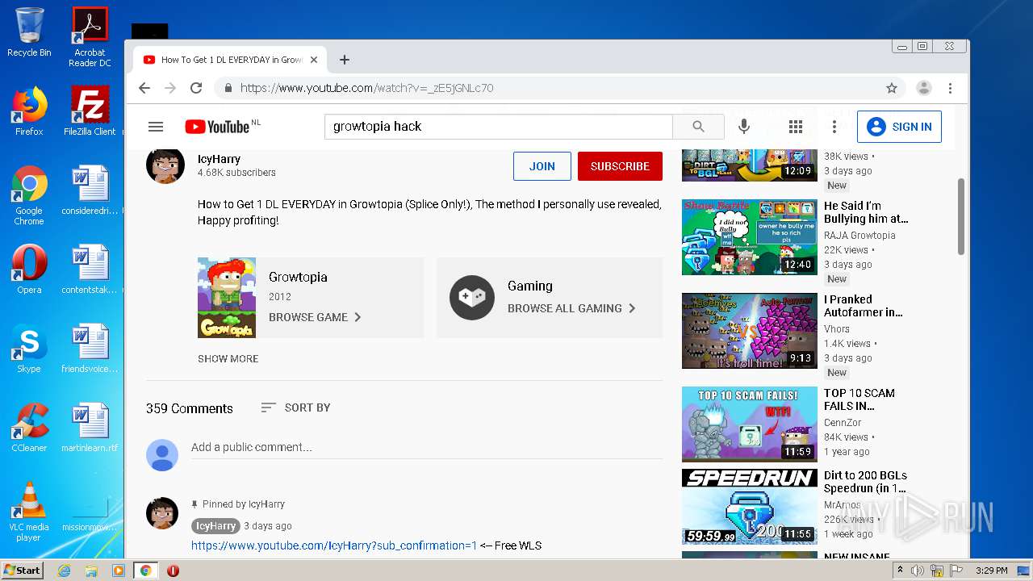Open Google Chrome desktop shortcut
Screen dimensions: 1033x581
[x=29, y=195]
